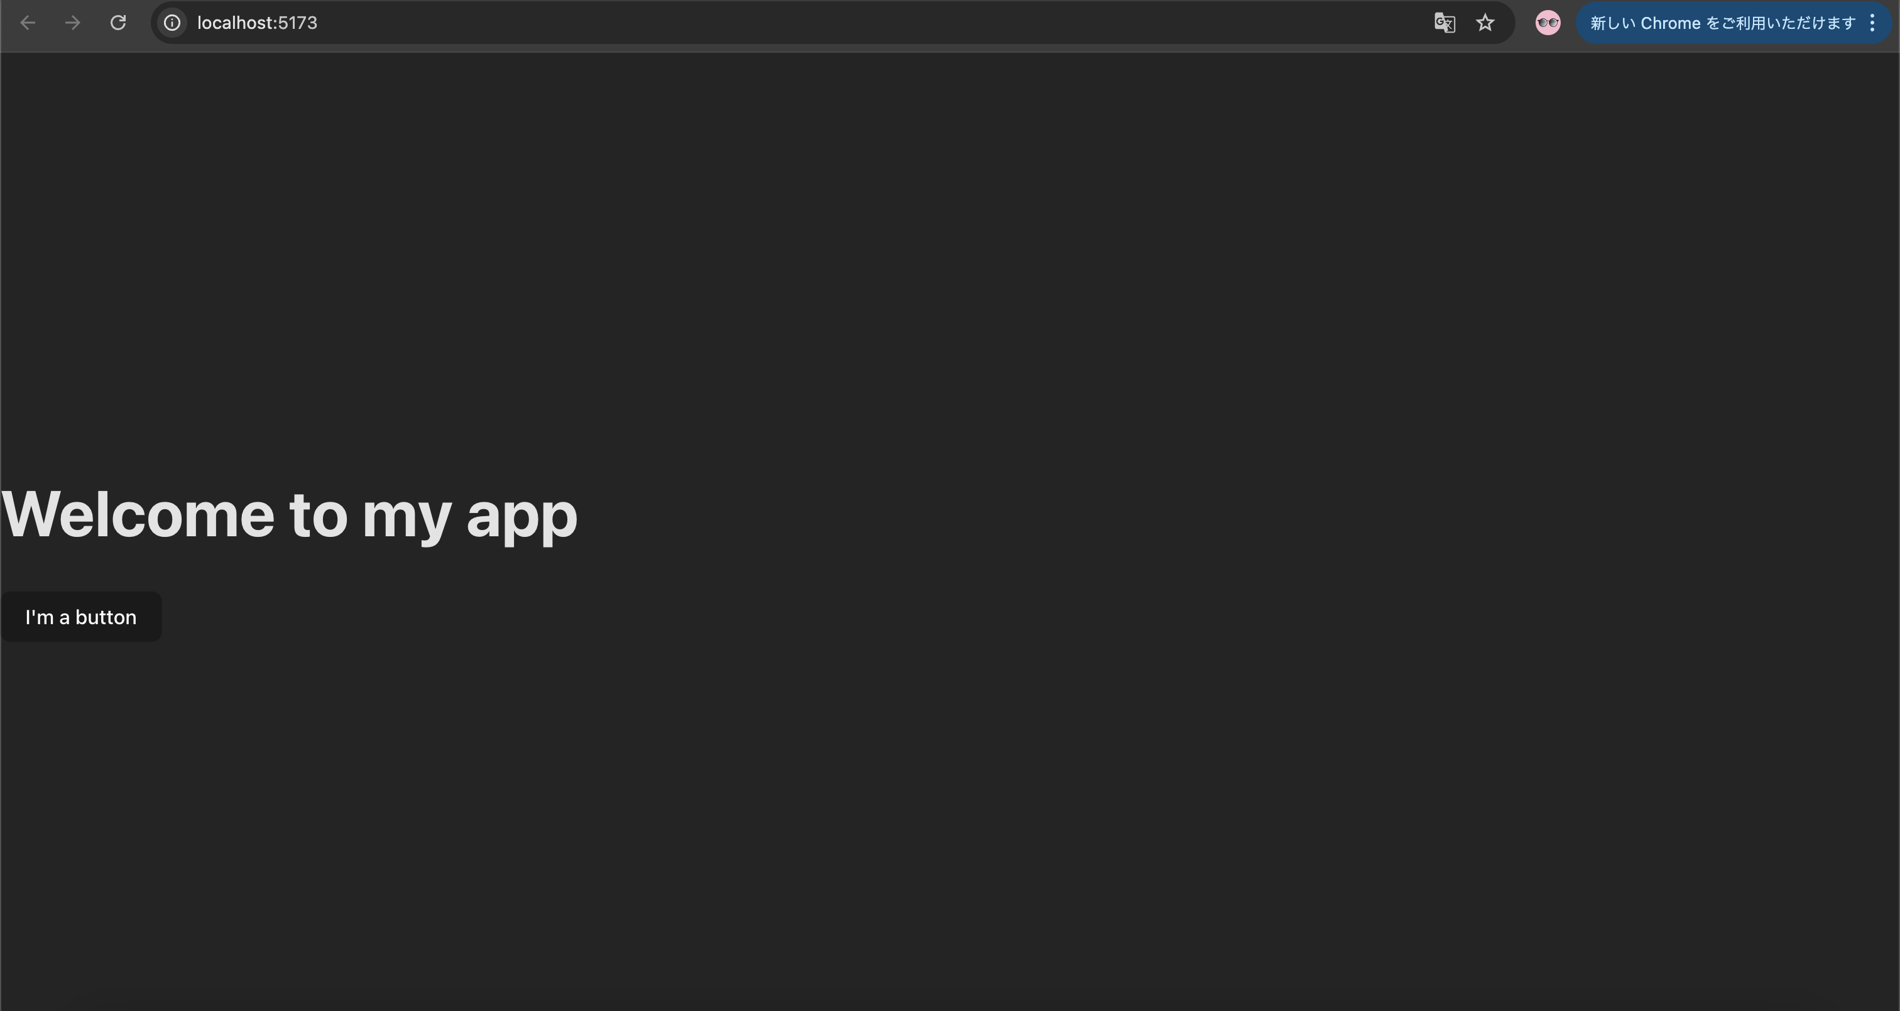Click the "I'm a button" button
The width and height of the screenshot is (1900, 1011).
[x=81, y=617]
